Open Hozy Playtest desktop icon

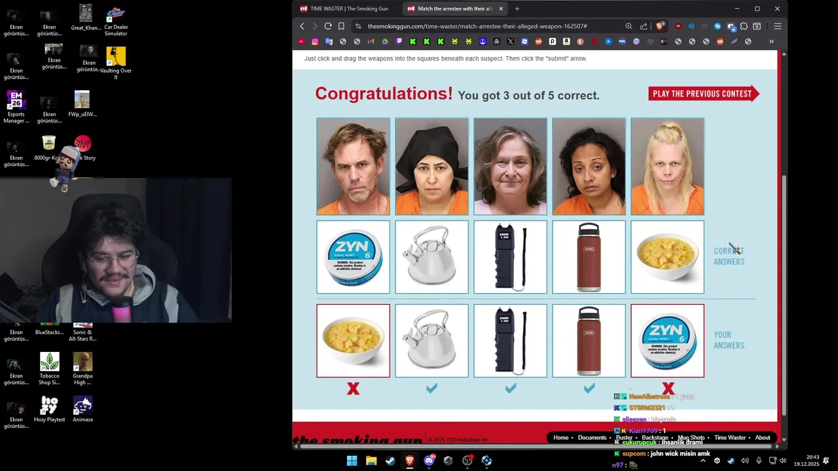(49, 410)
